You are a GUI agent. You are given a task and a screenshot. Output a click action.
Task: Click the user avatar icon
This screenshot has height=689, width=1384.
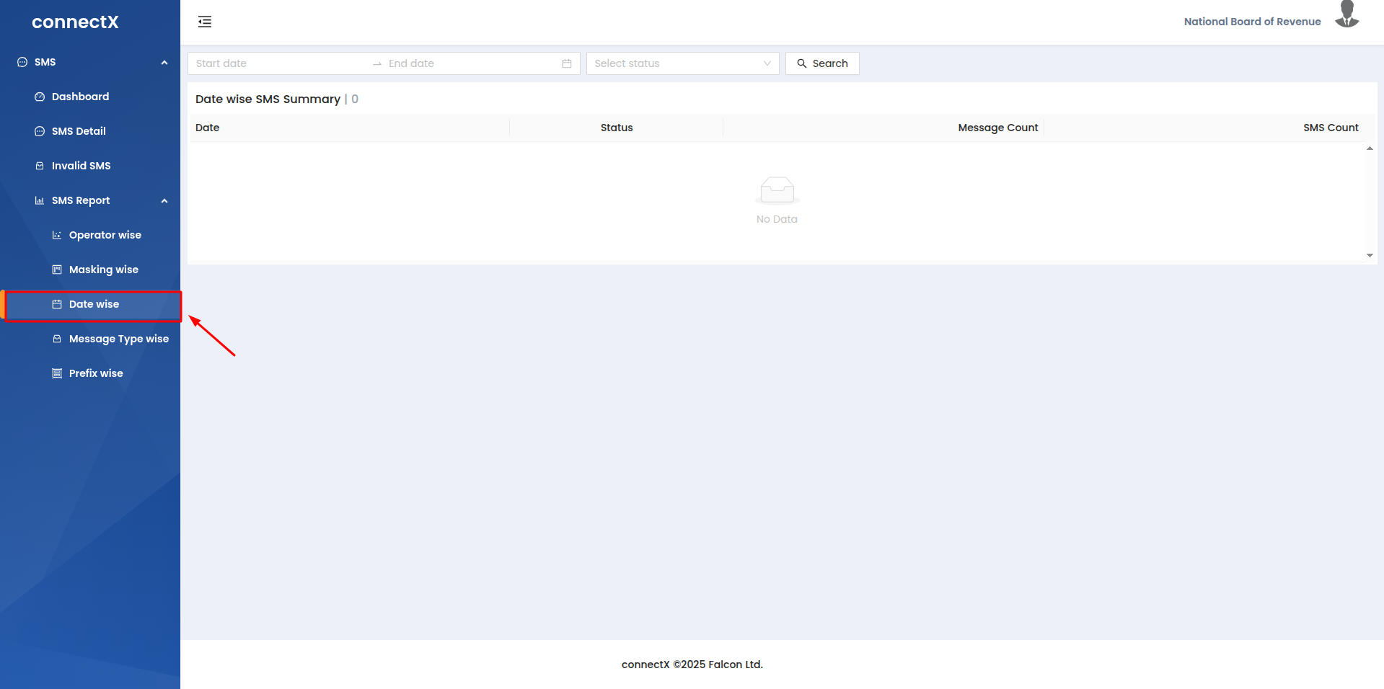(1346, 15)
